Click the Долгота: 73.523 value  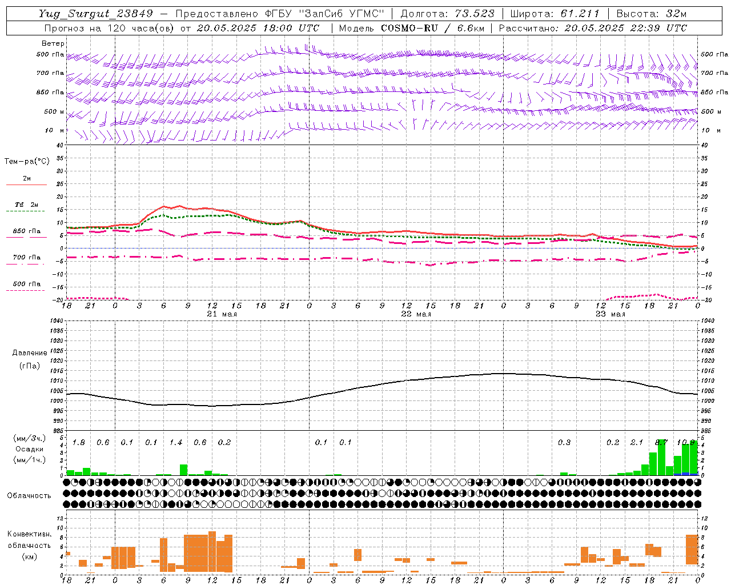447,14
